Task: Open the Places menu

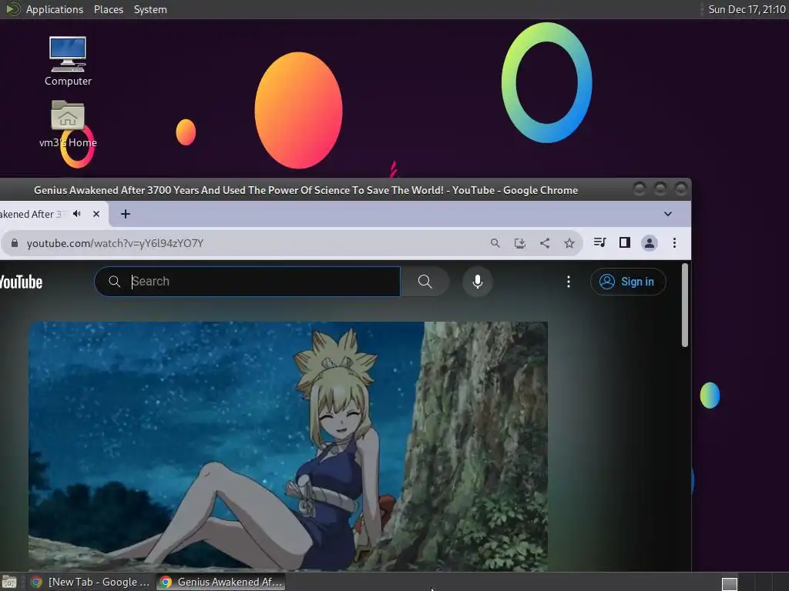Action: pyautogui.click(x=108, y=9)
